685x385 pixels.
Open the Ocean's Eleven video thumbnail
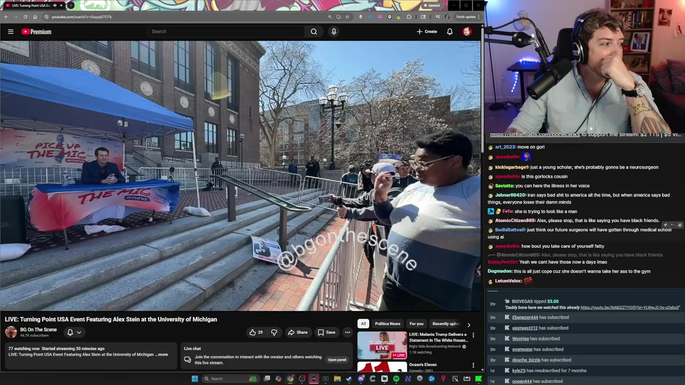coord(382,367)
